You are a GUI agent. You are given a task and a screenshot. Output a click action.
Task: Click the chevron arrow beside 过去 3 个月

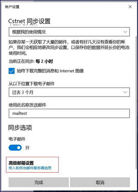pyautogui.click(x=125, y=92)
